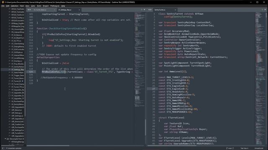Open the Selection menu
The image size is (268, 150).
(15, 6)
